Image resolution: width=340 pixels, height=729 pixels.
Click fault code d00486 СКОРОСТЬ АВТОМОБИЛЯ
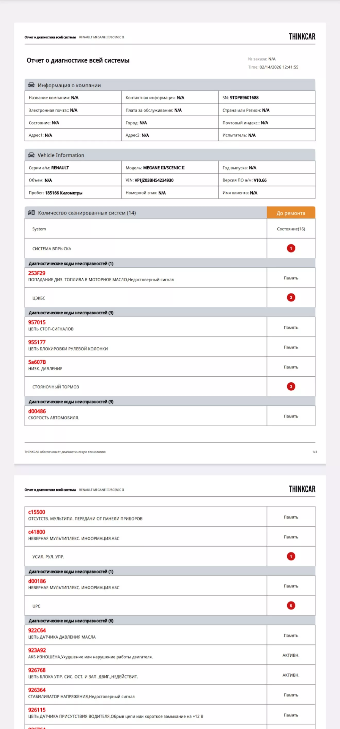click(x=37, y=411)
